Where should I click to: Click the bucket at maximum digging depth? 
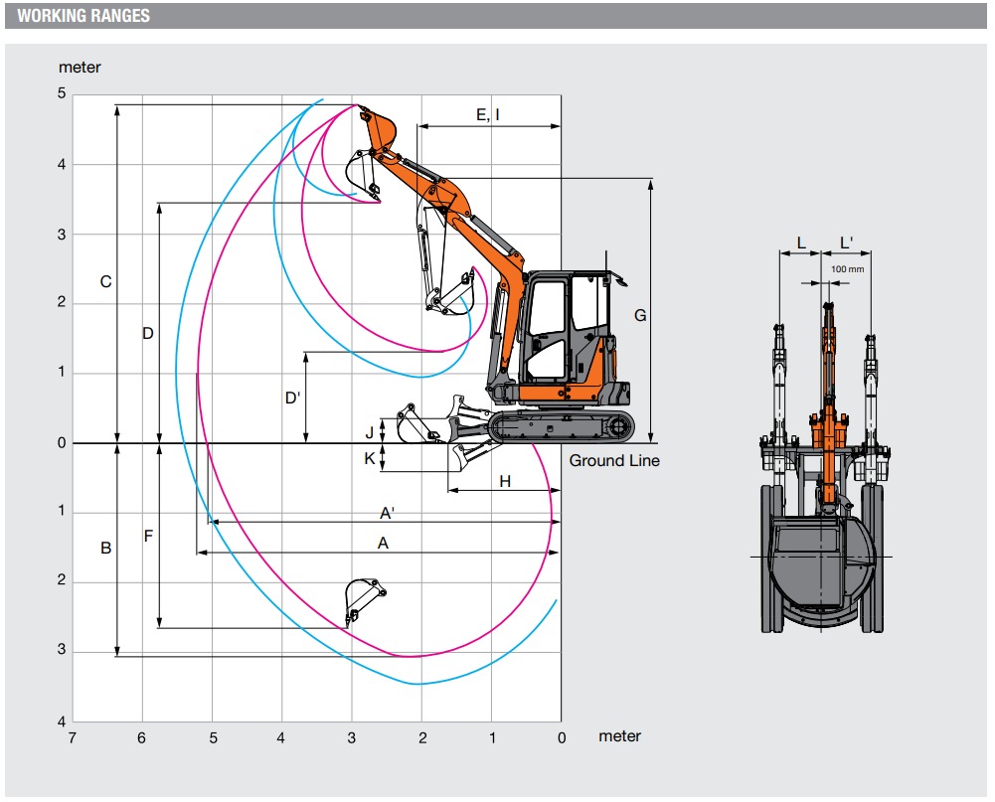(362, 599)
